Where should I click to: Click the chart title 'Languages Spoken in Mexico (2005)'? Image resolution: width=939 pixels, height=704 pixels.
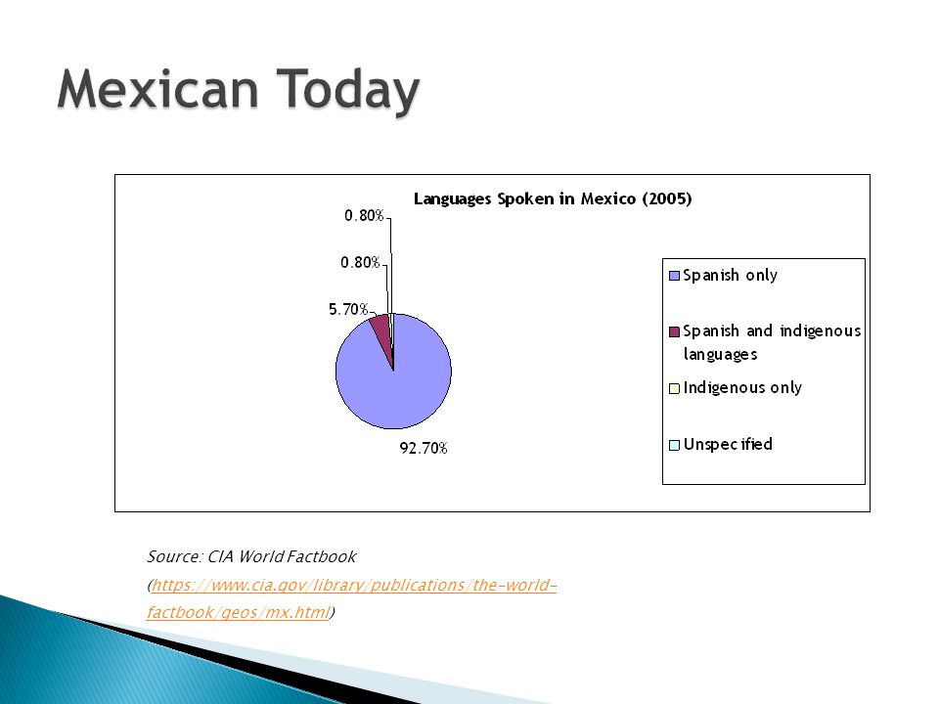(552, 198)
